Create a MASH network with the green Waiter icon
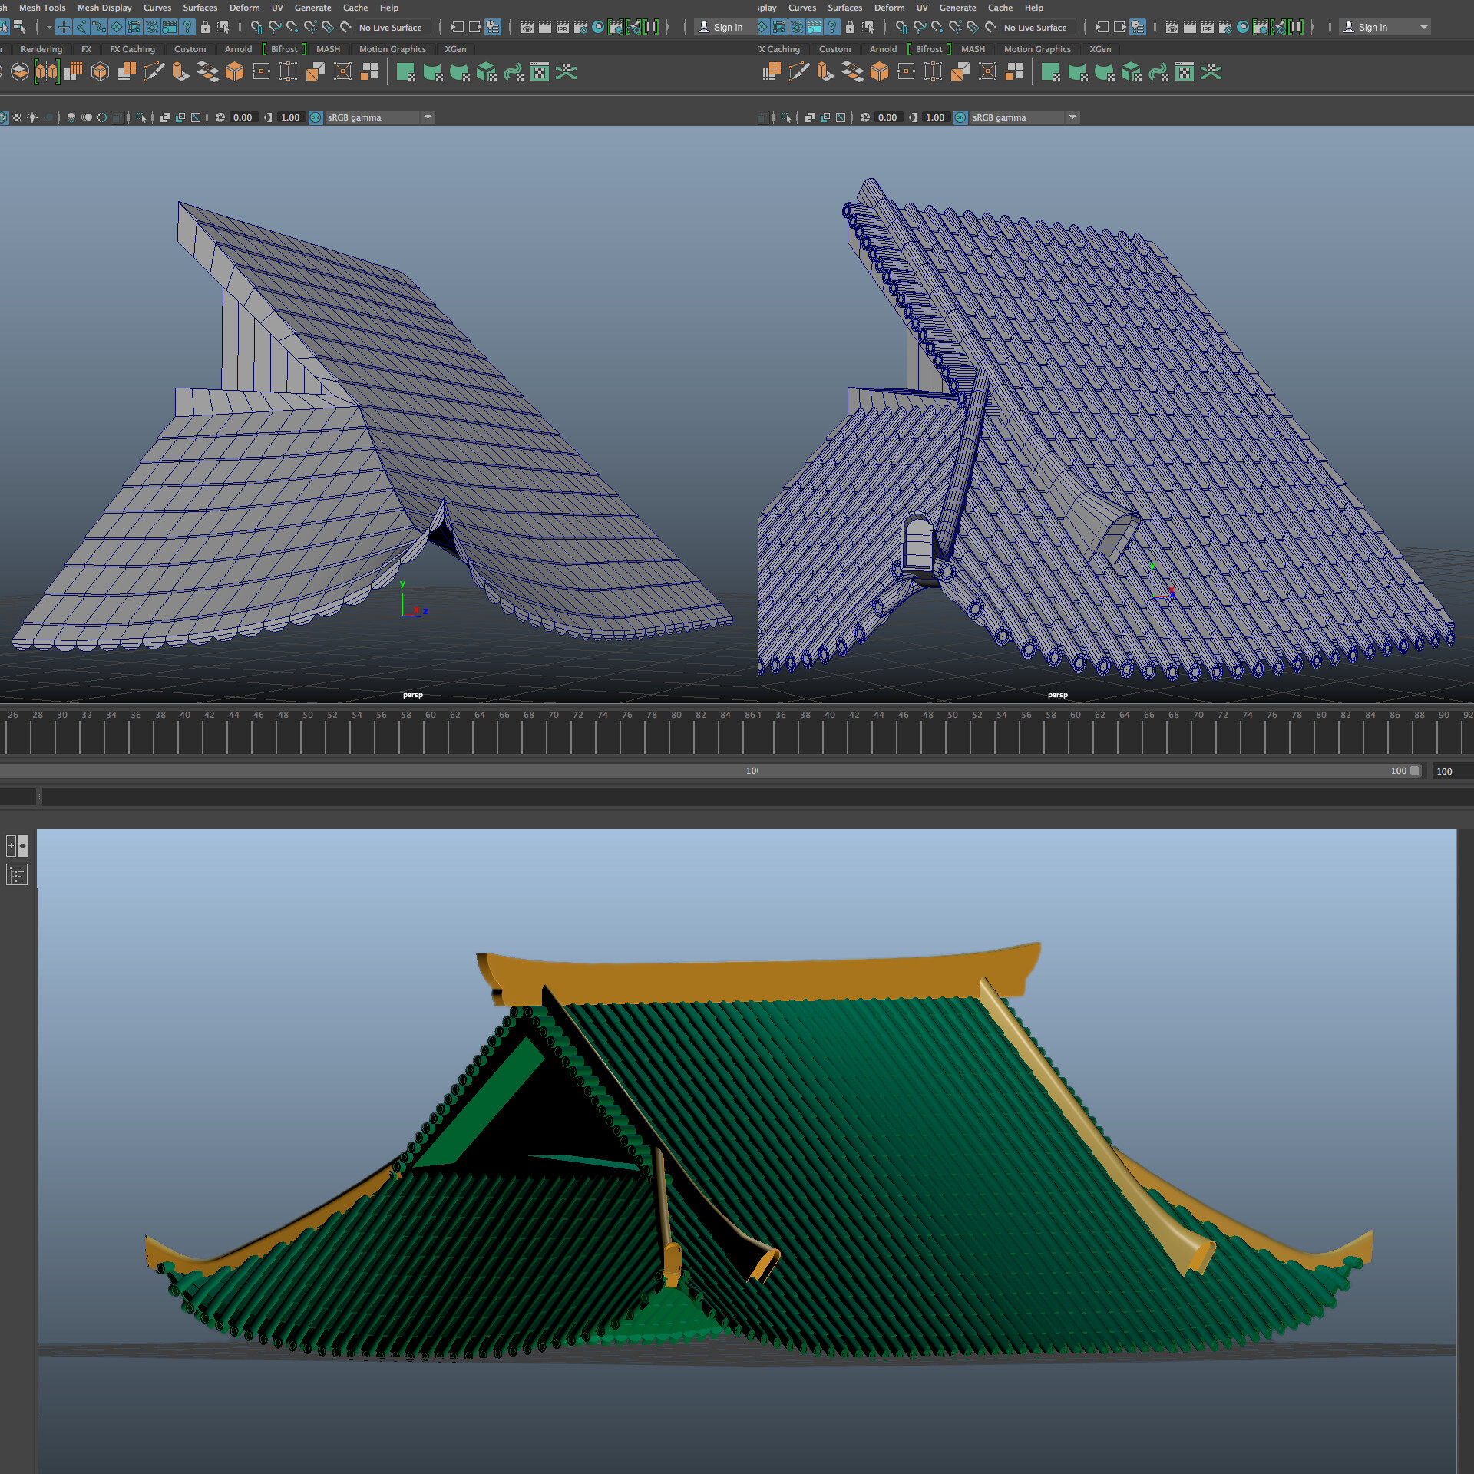The height and width of the screenshot is (1474, 1474). (405, 74)
